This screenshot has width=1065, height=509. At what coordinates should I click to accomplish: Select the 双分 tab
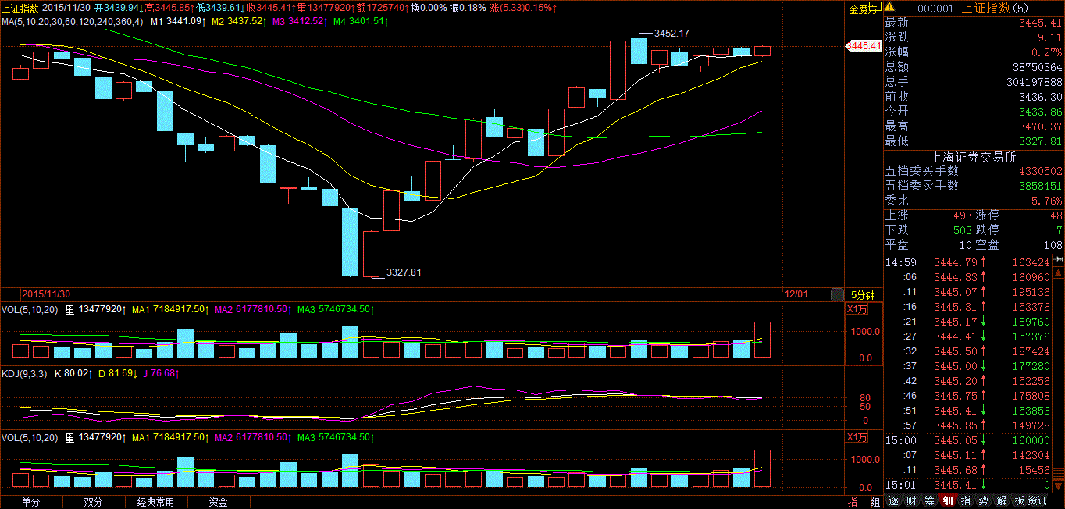(93, 502)
